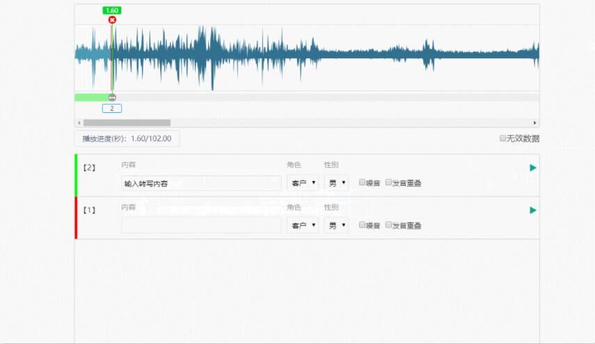Viewport: 595px width, 344px height.
Task: Click the 播放进度(秒): 1.60/102.00 progress readout
Action: (127, 139)
